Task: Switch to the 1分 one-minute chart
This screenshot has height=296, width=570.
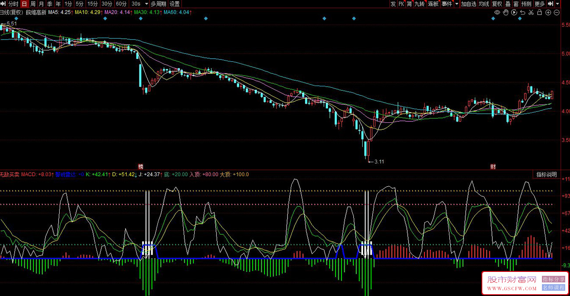Action: click(x=68, y=4)
